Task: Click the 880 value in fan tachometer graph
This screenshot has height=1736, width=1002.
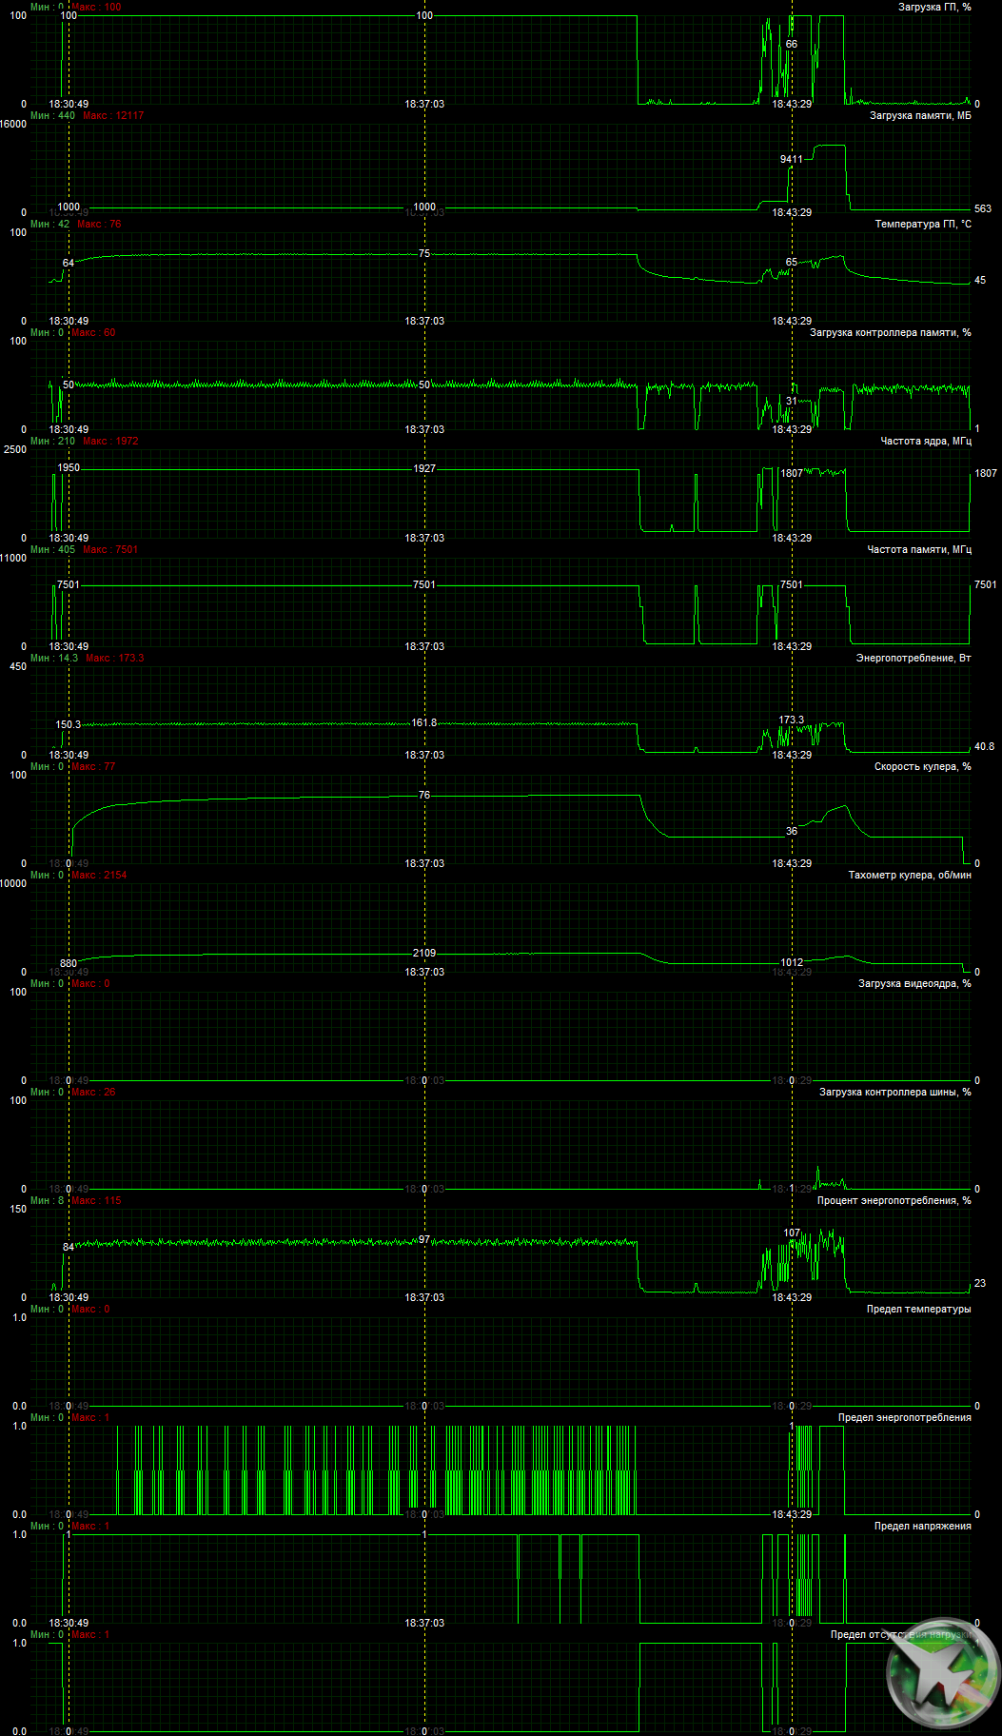Action: click(69, 963)
